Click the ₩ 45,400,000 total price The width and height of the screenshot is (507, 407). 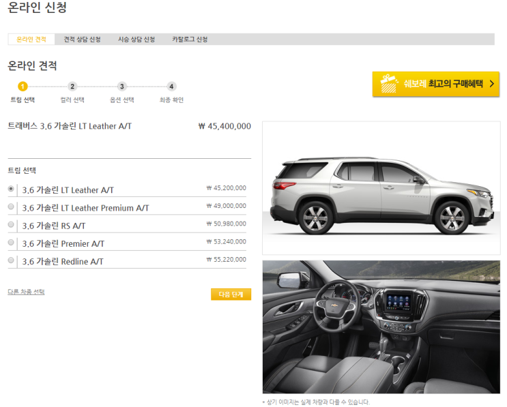pos(224,126)
